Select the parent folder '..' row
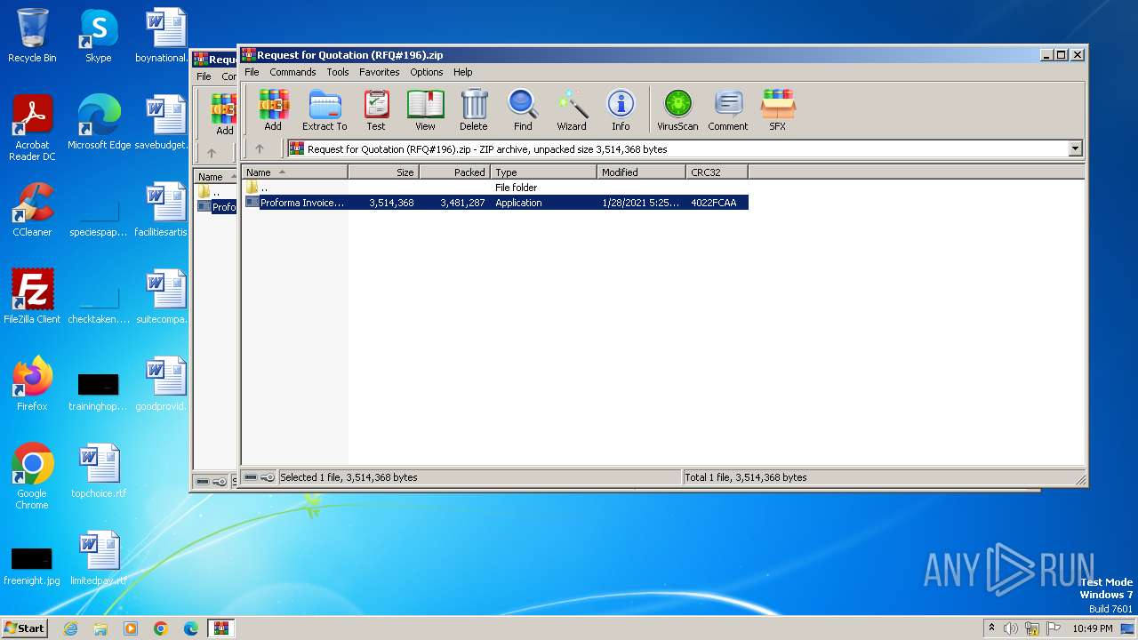 tap(495, 188)
